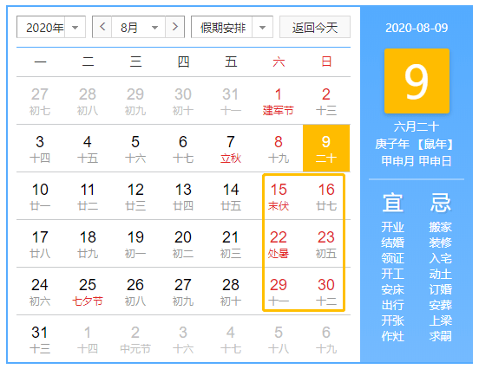
Task: Select August 12 廿三
Action: [135, 197]
